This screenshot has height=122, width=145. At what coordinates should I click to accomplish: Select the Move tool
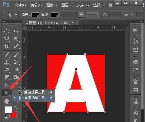(16, 31)
